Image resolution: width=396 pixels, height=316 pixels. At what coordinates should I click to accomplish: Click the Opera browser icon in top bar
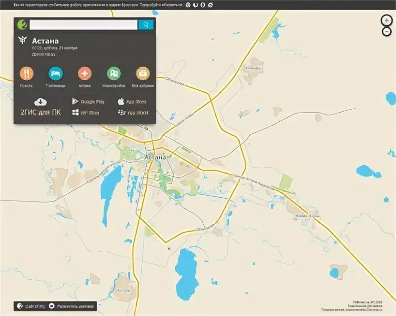coord(202,5)
